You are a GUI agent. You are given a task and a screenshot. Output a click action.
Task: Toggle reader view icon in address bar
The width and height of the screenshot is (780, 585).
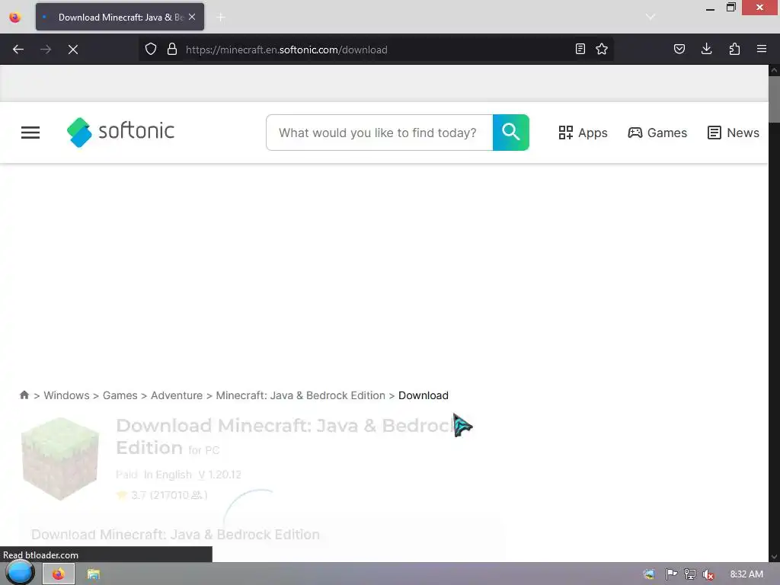[x=580, y=49]
